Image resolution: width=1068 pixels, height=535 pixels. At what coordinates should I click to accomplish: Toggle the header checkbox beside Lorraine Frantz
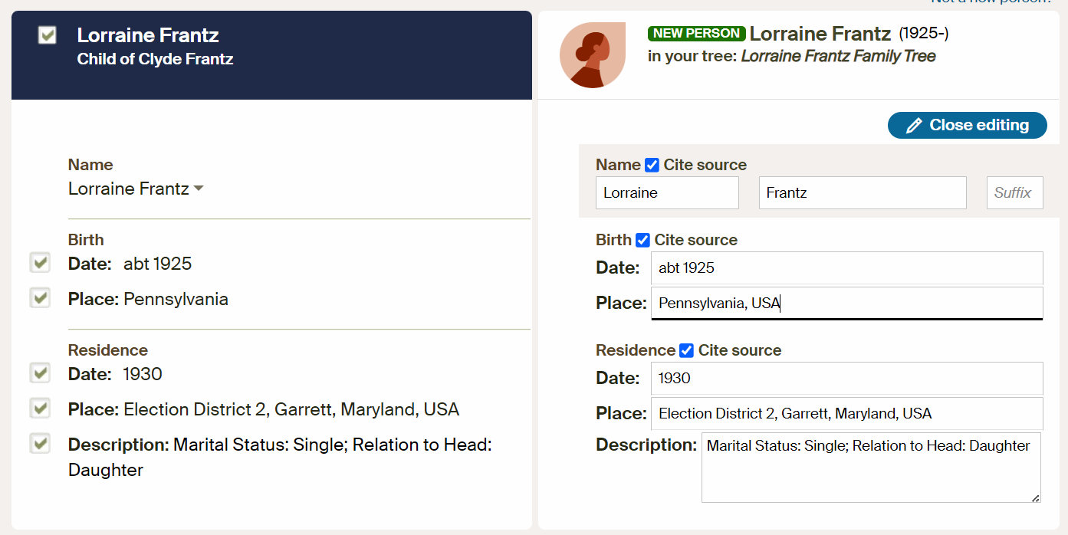click(48, 35)
